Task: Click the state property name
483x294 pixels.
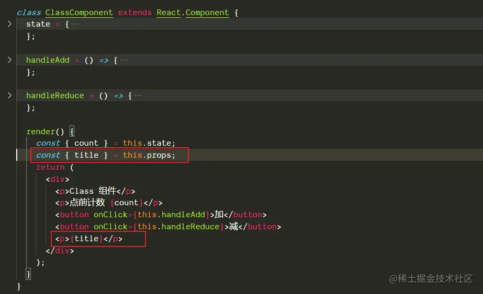Action: pos(38,24)
